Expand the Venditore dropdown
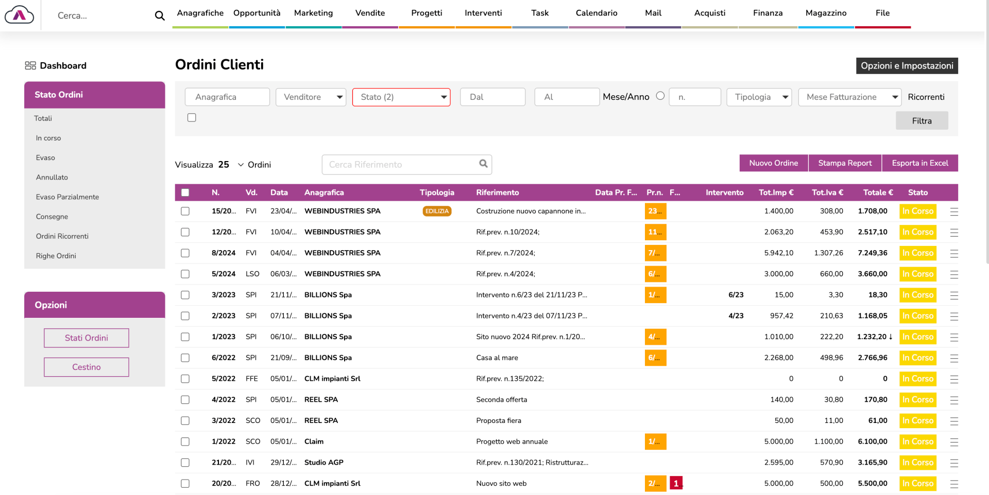The width and height of the screenshot is (989, 495). pos(311,97)
